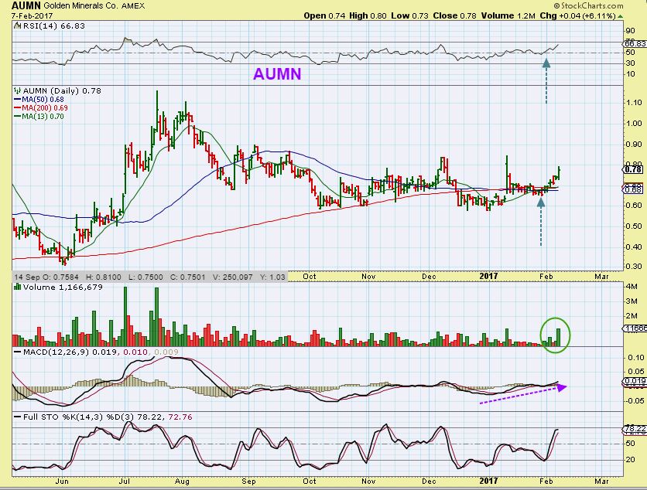Click the H: 0.8100 readout value
Viewport: 647px width, 490px height.
(103, 277)
